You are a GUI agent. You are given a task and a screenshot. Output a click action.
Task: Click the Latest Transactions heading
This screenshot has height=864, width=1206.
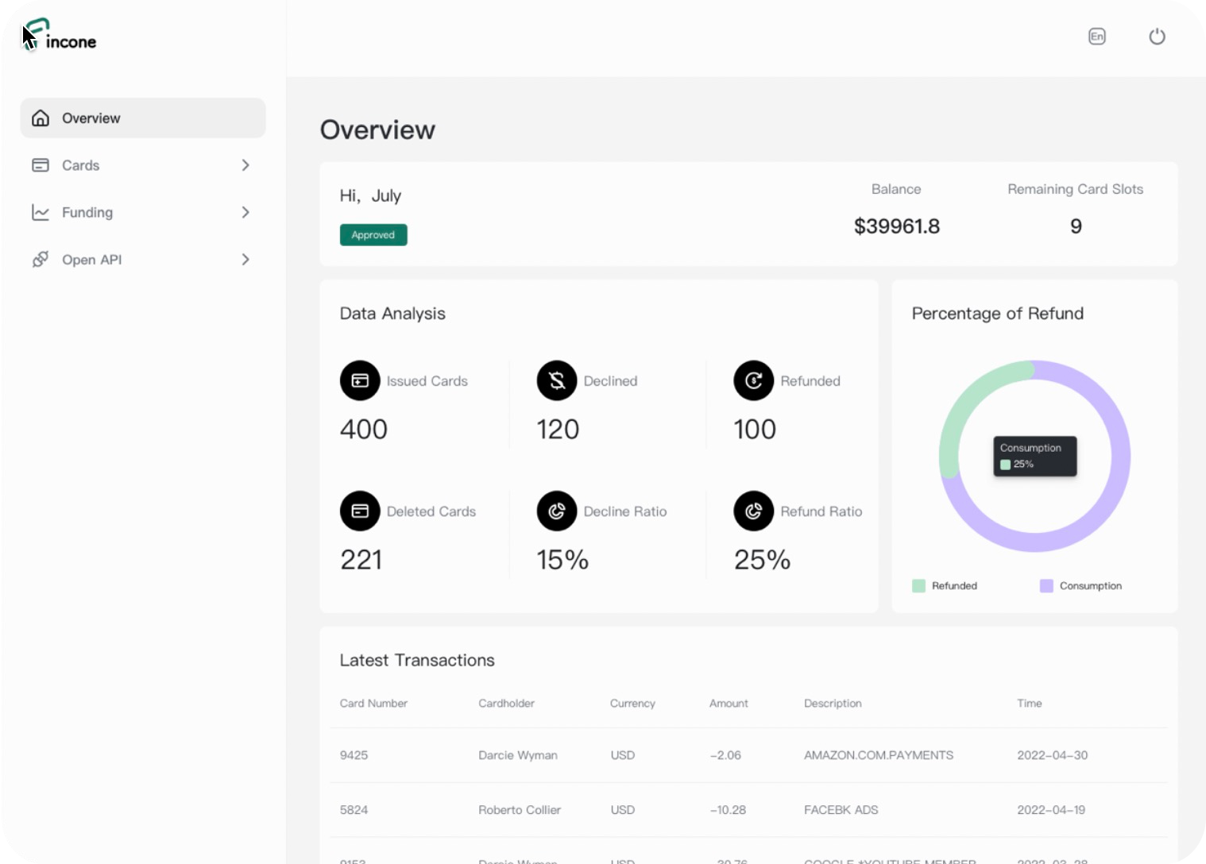417,661
